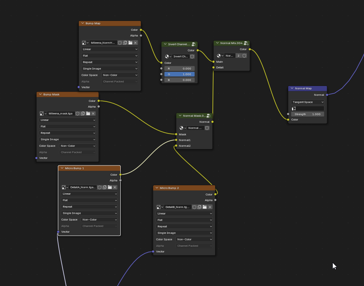Viewport: 364px width, 286px height.
Task: Open image file on Micro Bump 2 node
Action: [x=204, y=207]
